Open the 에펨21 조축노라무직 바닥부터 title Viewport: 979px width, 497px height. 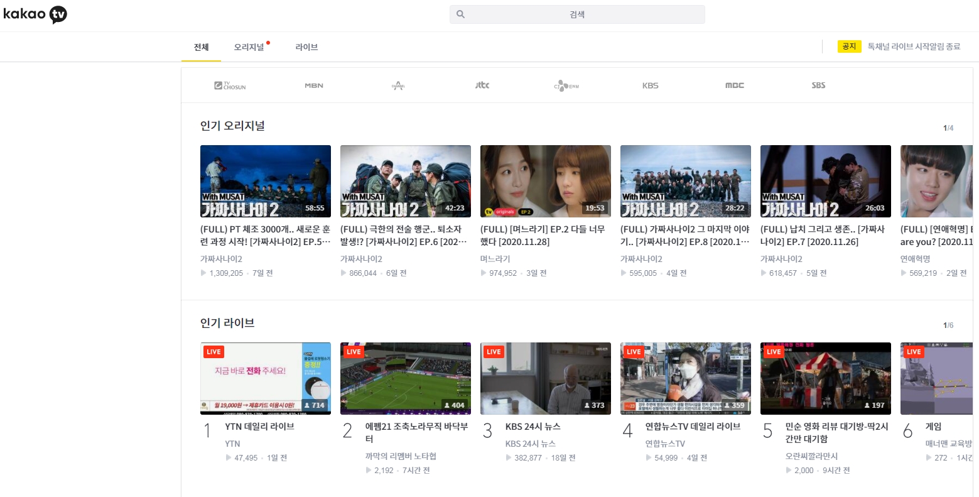tap(417, 433)
